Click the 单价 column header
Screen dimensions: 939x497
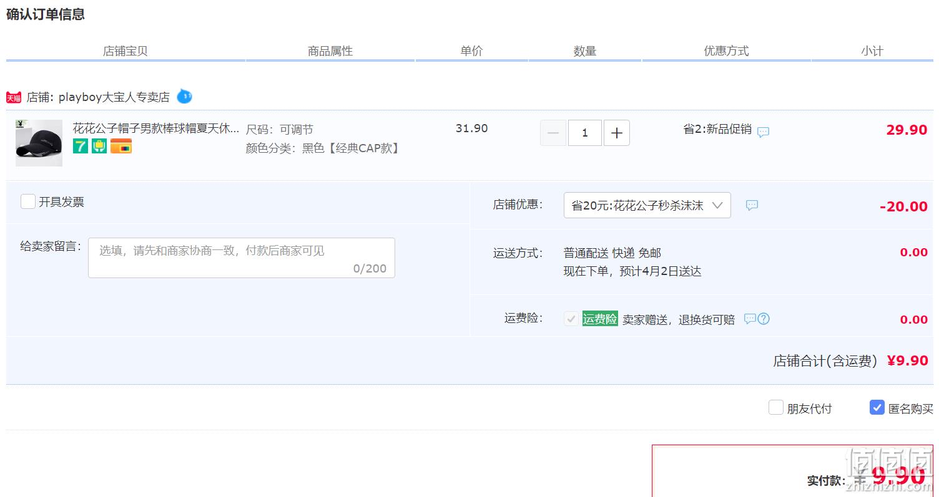point(471,51)
